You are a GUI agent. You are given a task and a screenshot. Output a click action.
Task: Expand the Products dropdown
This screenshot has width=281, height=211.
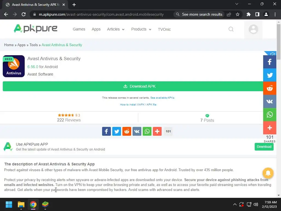click(x=141, y=29)
